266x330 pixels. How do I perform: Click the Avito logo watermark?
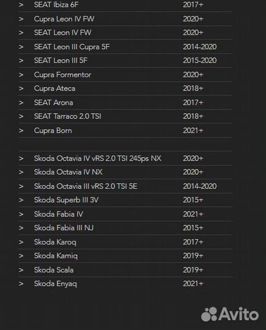click(230, 314)
